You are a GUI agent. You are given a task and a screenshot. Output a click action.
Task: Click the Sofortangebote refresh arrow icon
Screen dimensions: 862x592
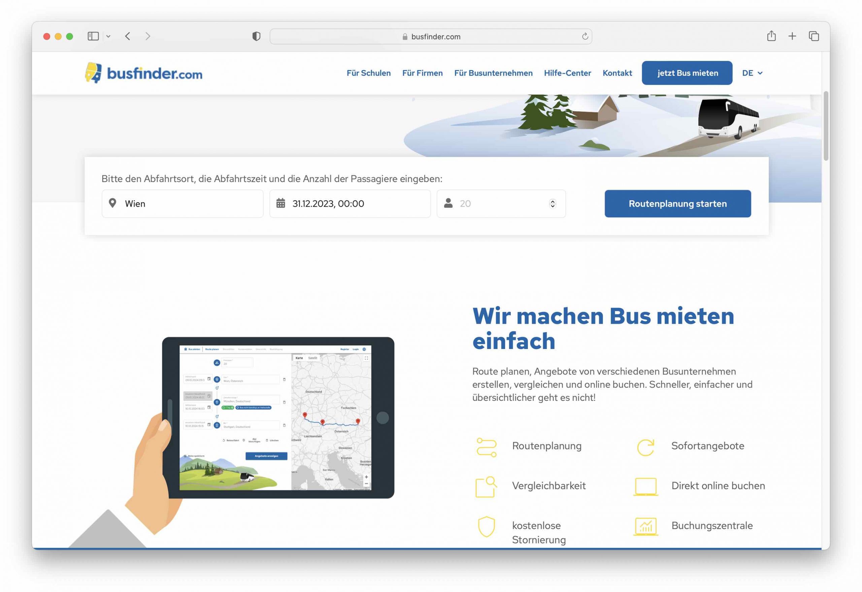645,447
